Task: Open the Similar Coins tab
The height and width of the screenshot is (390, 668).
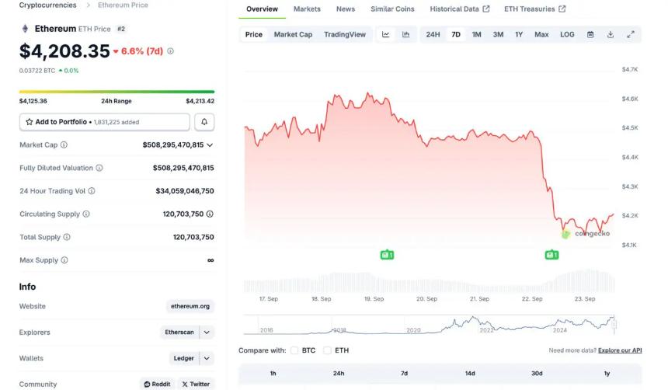Action: coord(392,9)
